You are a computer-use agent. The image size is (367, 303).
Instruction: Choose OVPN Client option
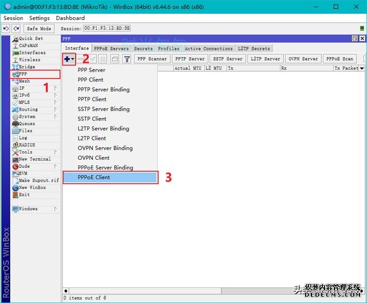pos(110,158)
